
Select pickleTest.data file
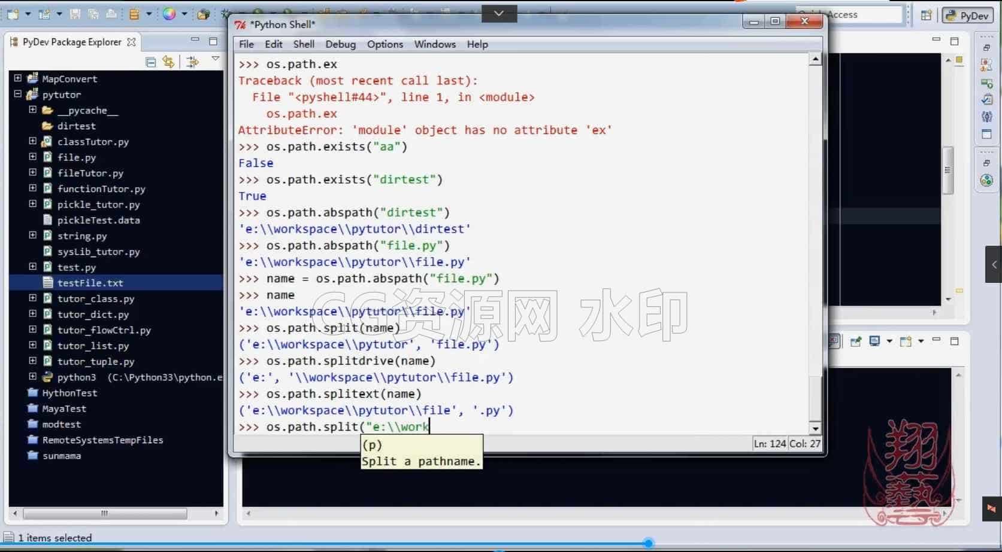pyautogui.click(x=98, y=220)
